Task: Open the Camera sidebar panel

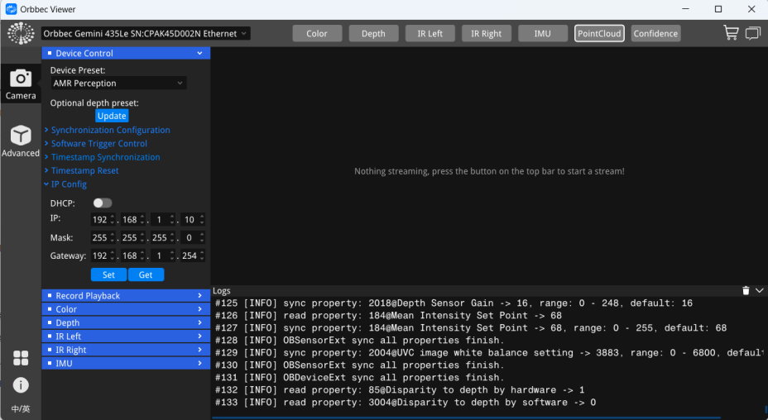Action: click(21, 84)
